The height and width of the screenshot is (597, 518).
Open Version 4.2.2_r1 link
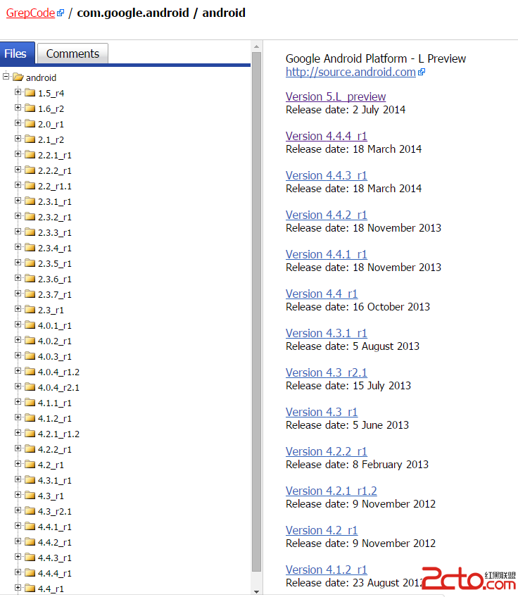pyautogui.click(x=326, y=451)
